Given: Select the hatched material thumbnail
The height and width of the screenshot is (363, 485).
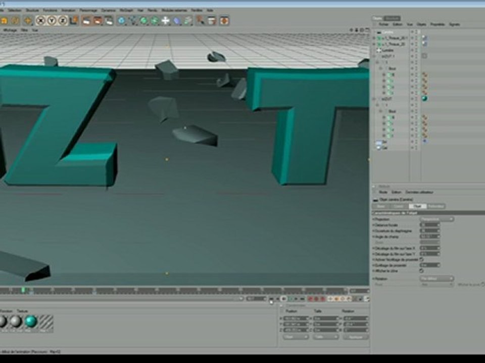Looking at the screenshot, I should pos(46,322).
